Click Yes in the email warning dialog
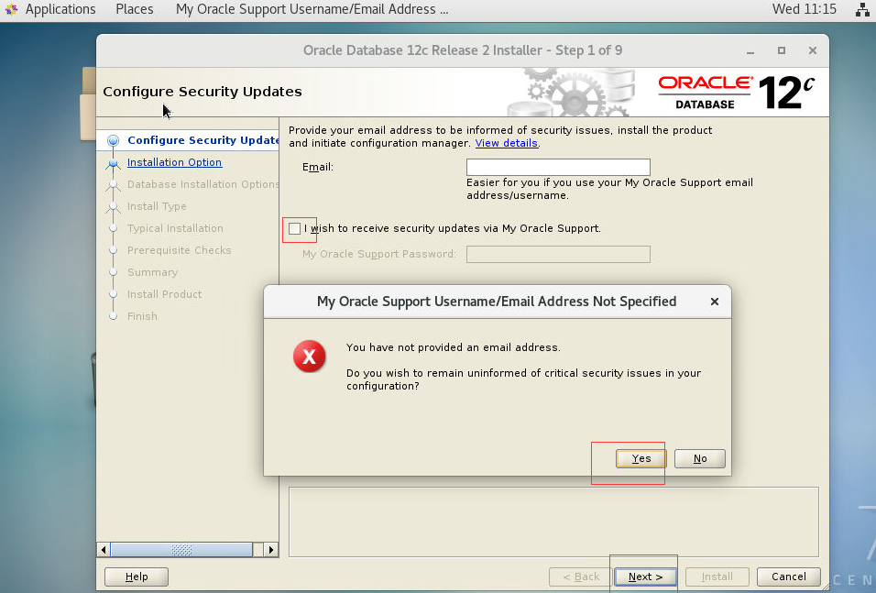Image resolution: width=876 pixels, height=593 pixels. click(641, 458)
